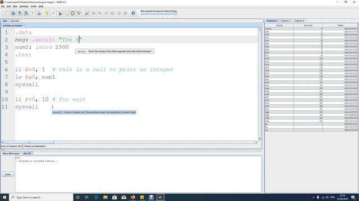Screen dimensions: 359x201
Task: Click the editor vertical scrollbar down arrow
Action: point(259,139)
